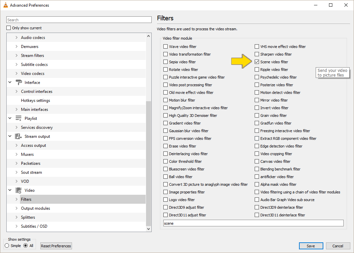This screenshot has width=354, height=253.
Task: Collapse the Stream output section
Action: (x=10, y=136)
